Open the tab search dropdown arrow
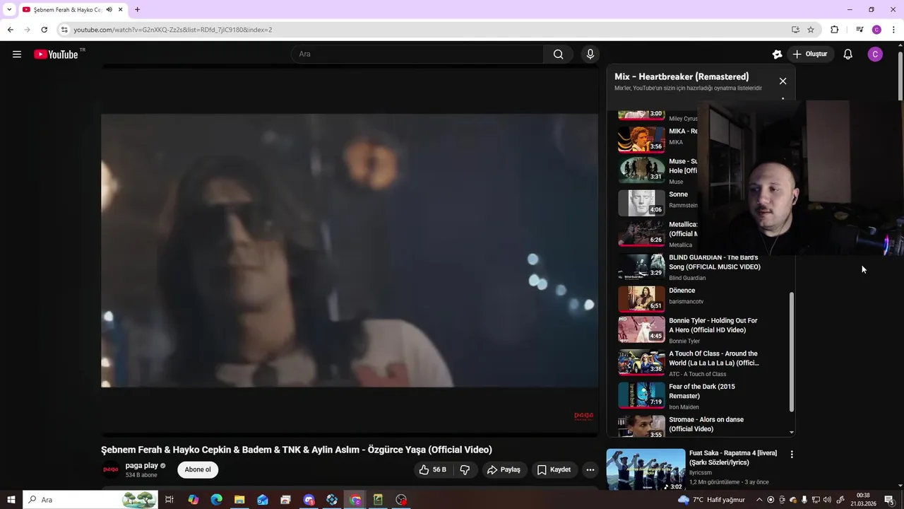Image resolution: width=904 pixels, height=509 pixels. 9,10
